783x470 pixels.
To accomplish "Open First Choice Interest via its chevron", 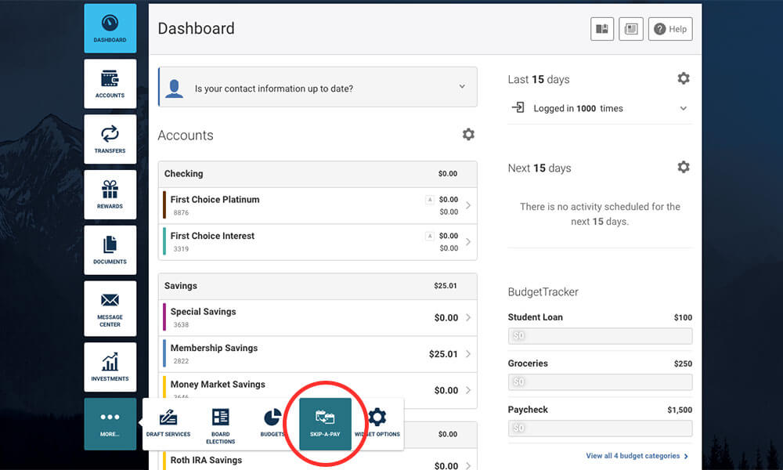I will (468, 242).
